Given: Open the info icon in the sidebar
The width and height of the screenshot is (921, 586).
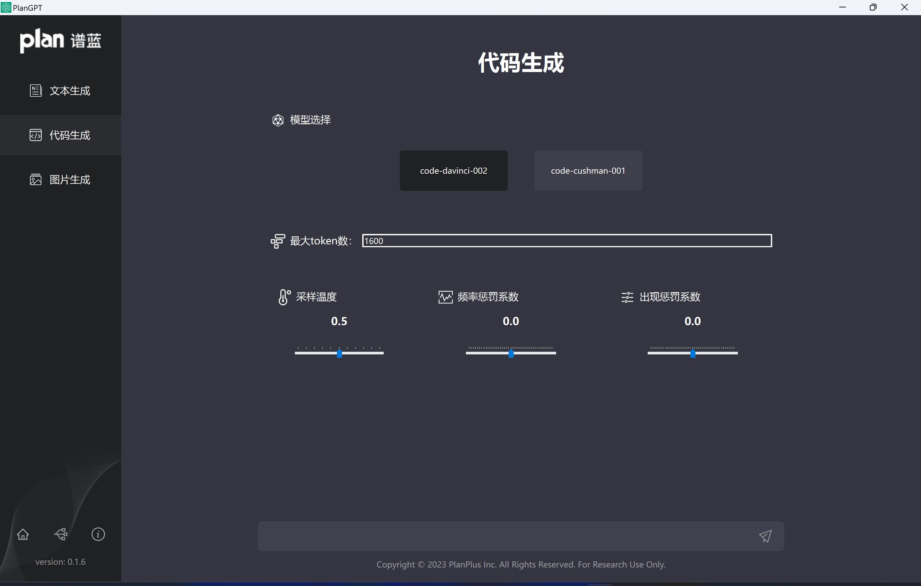Looking at the screenshot, I should tap(98, 534).
